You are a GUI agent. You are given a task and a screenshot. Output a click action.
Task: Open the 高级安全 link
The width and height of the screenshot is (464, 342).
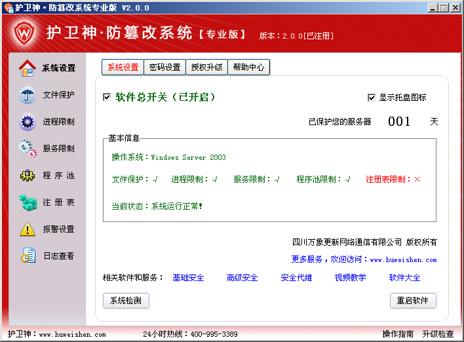click(242, 278)
